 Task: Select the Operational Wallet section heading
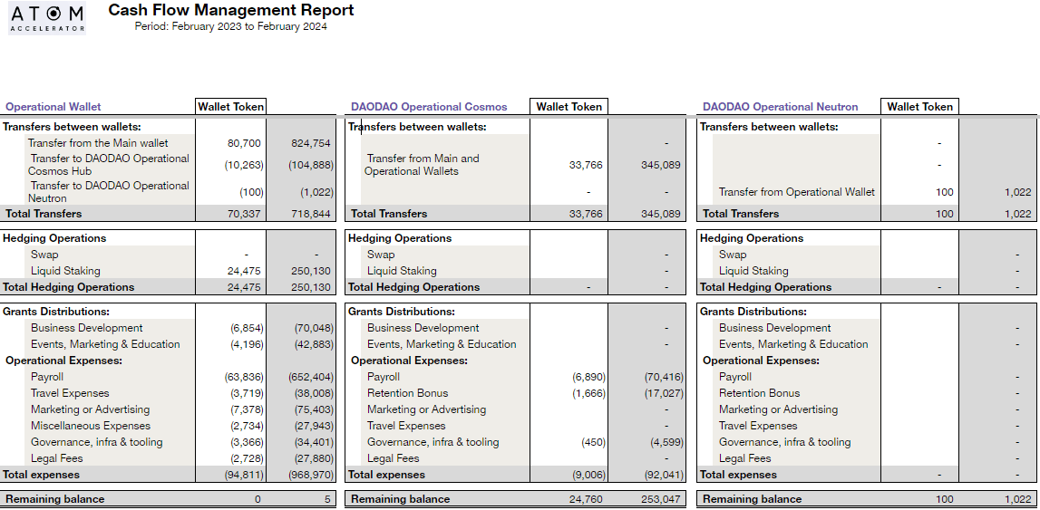pyautogui.click(x=53, y=107)
